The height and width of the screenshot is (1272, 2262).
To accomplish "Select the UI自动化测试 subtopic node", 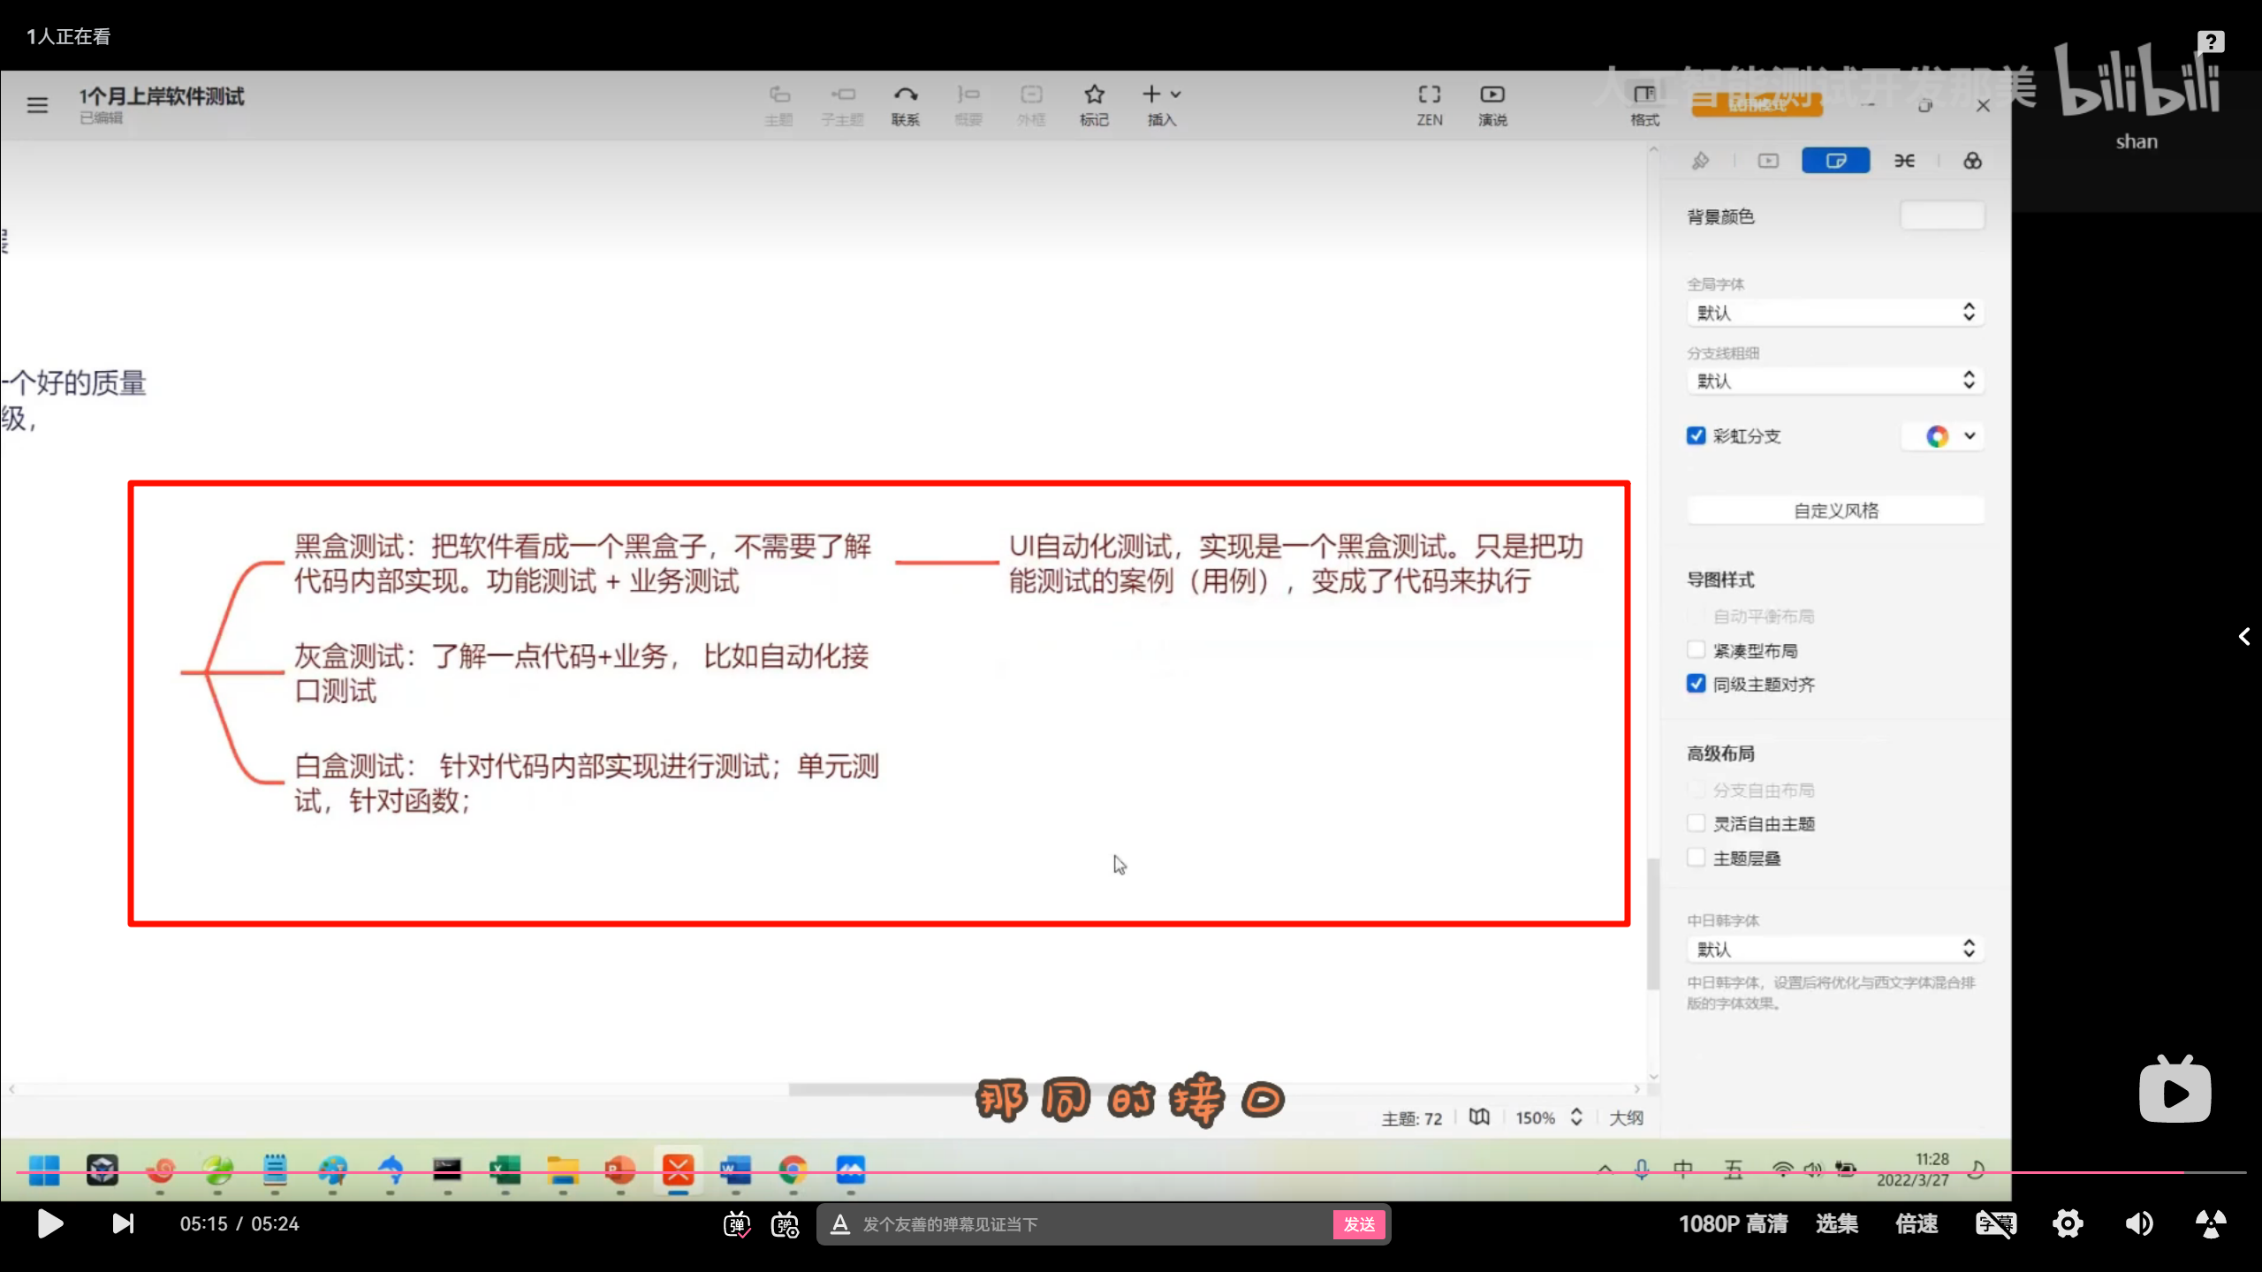I will pyautogui.click(x=1296, y=564).
